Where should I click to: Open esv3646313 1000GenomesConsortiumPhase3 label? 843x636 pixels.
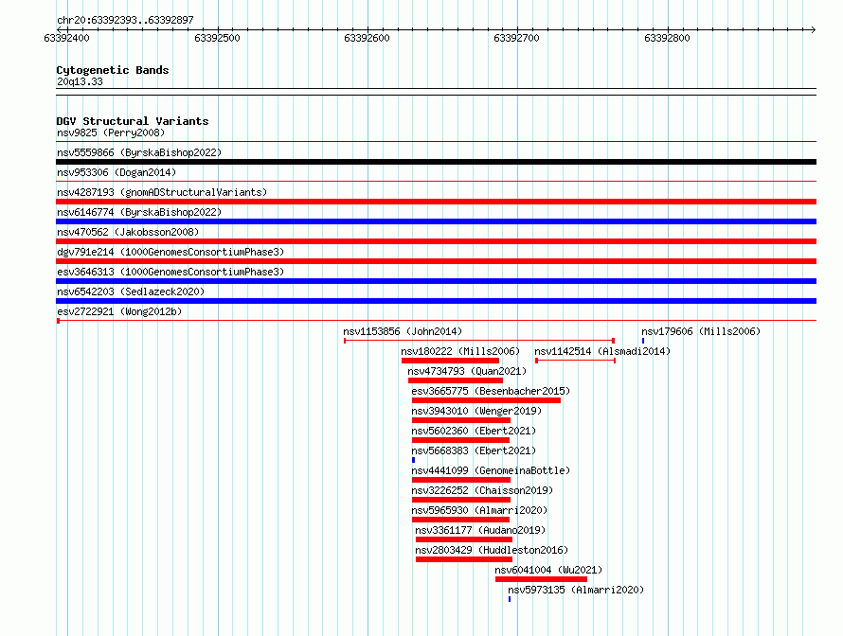[170, 272]
